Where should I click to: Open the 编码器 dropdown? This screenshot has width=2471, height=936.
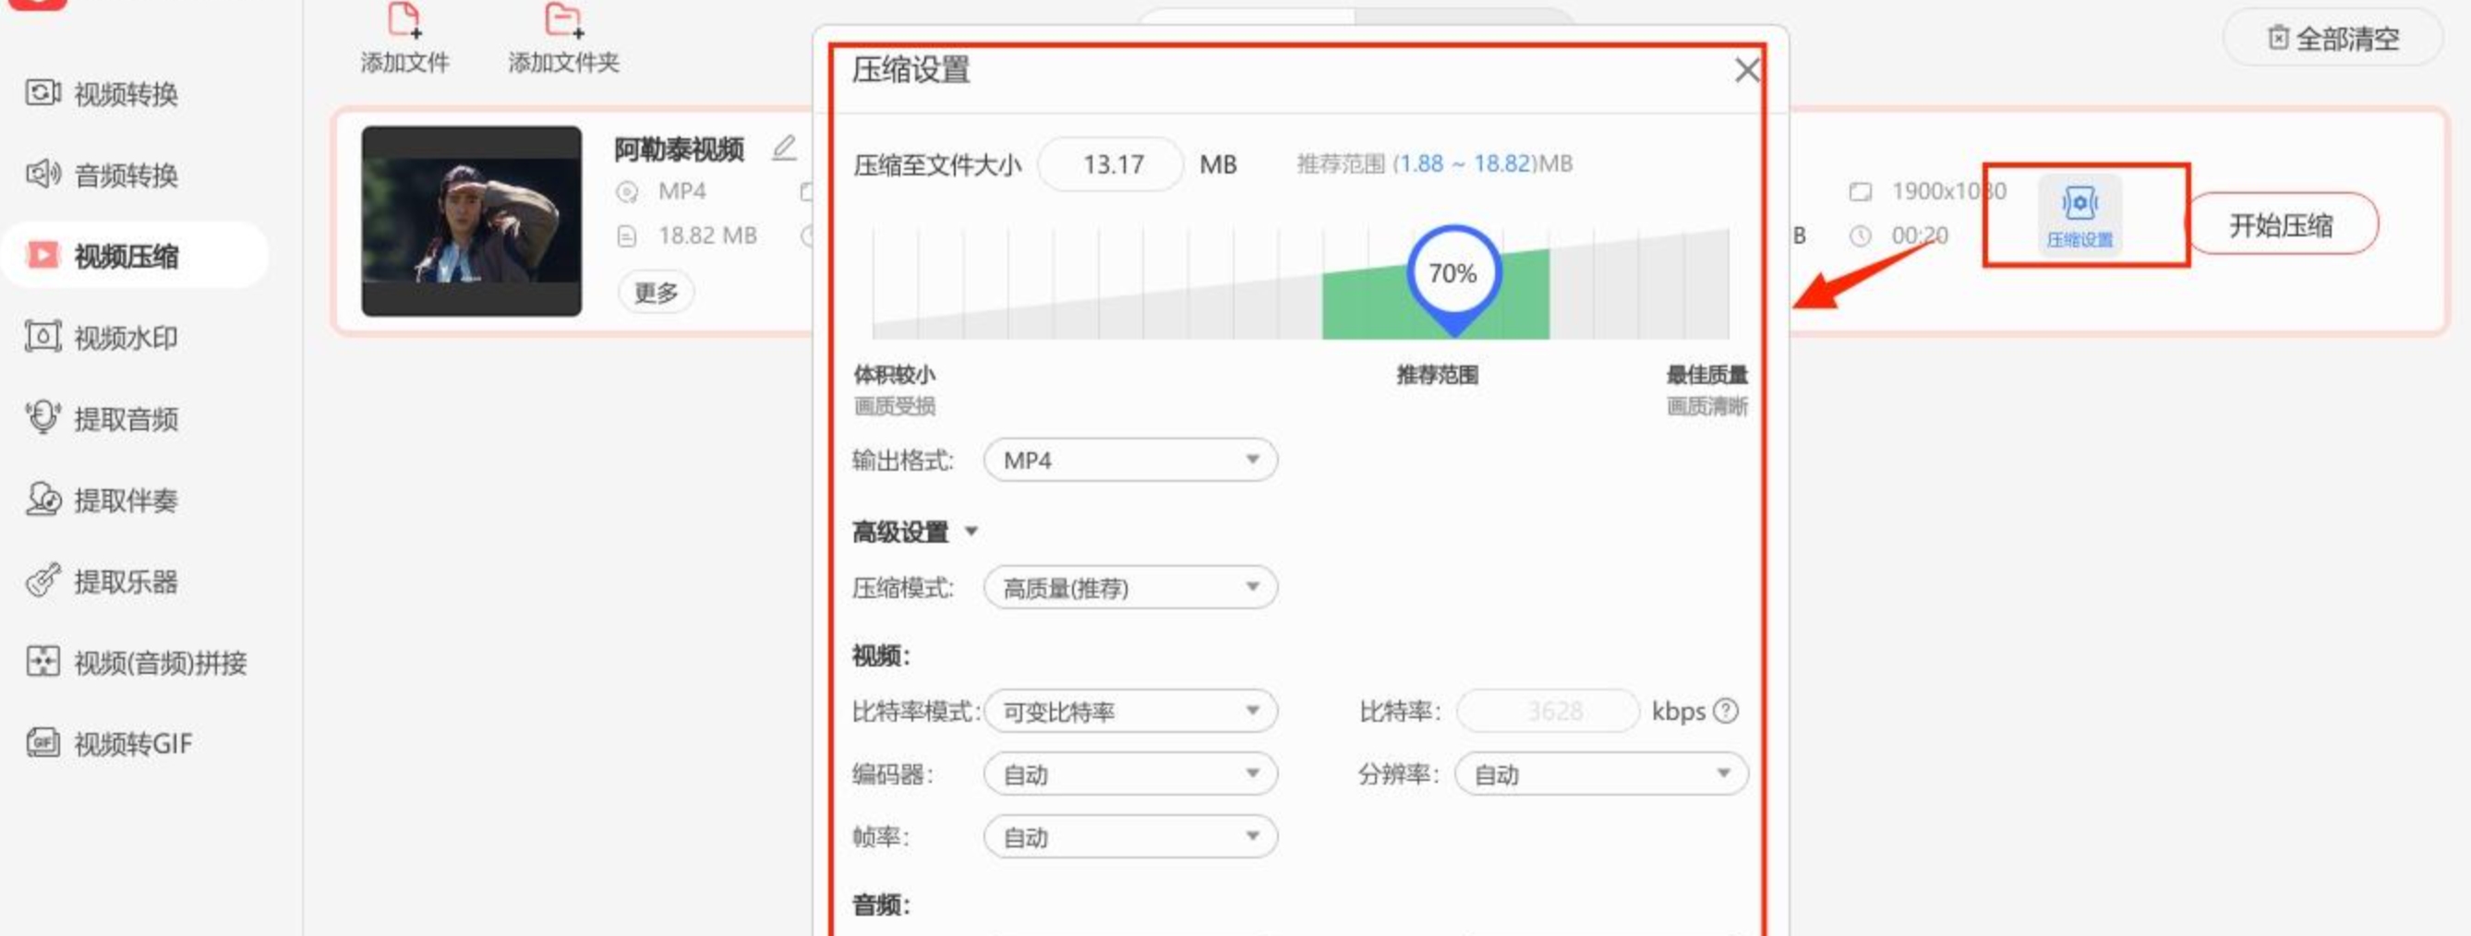tap(1130, 774)
